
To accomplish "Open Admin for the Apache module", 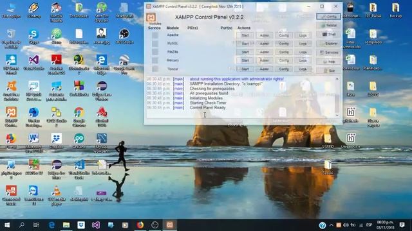I will [x=265, y=35].
